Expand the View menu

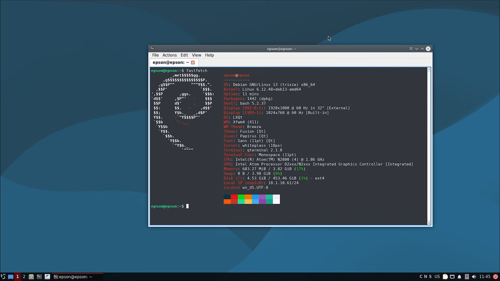[x=196, y=55]
